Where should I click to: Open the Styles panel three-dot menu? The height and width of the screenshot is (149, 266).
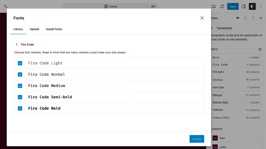click(x=253, y=18)
